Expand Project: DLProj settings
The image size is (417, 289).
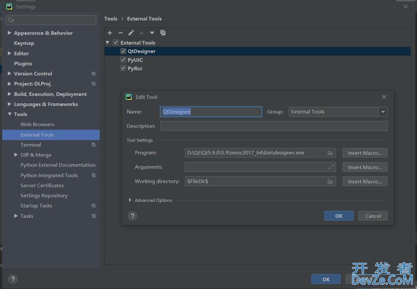pyautogui.click(x=9, y=84)
